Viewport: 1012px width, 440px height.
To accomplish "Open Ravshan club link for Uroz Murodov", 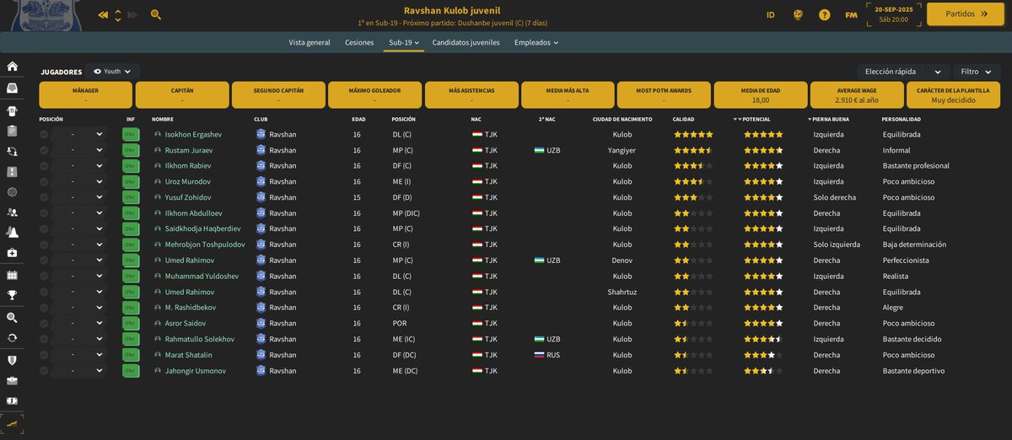I will [283, 181].
